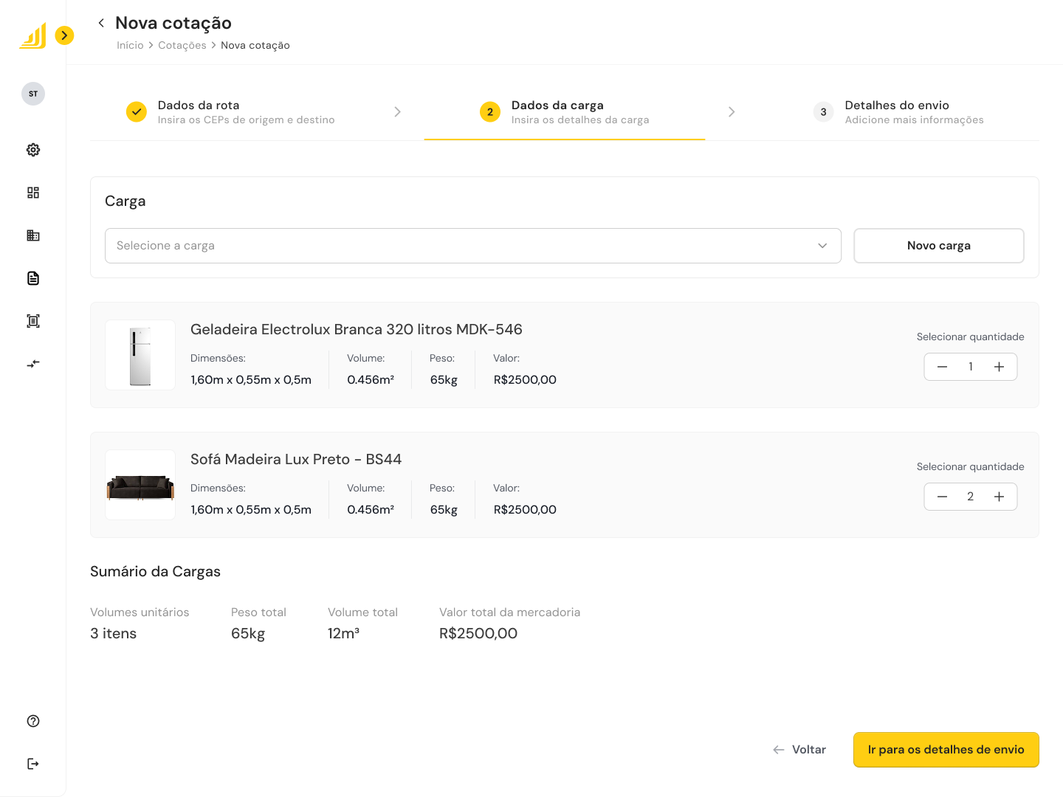
Task: Decrease Geladeira Electrolux quantity with minus
Action: click(x=942, y=367)
